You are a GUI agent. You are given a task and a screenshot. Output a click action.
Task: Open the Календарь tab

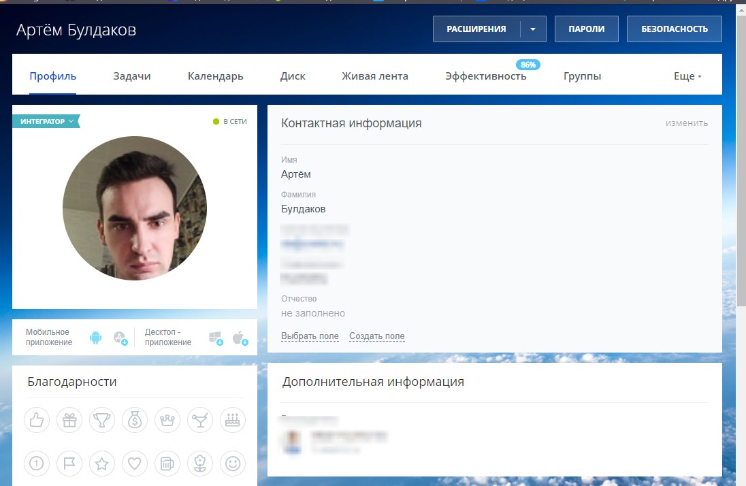(x=216, y=76)
